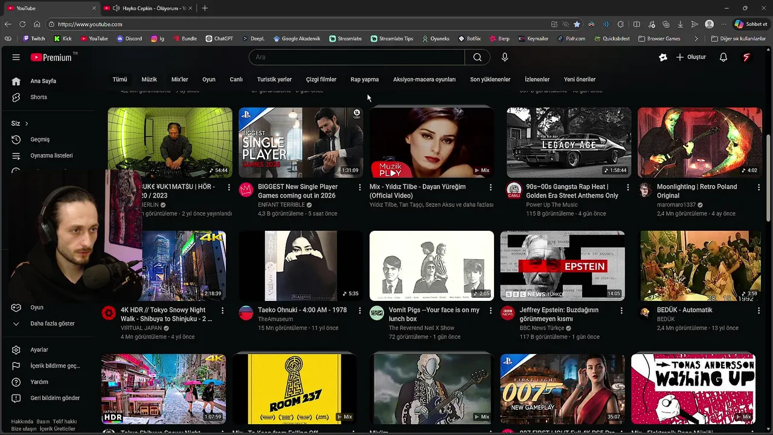The width and height of the screenshot is (773, 435).
Task: Select the Canlı filter chip
Action: [236, 79]
